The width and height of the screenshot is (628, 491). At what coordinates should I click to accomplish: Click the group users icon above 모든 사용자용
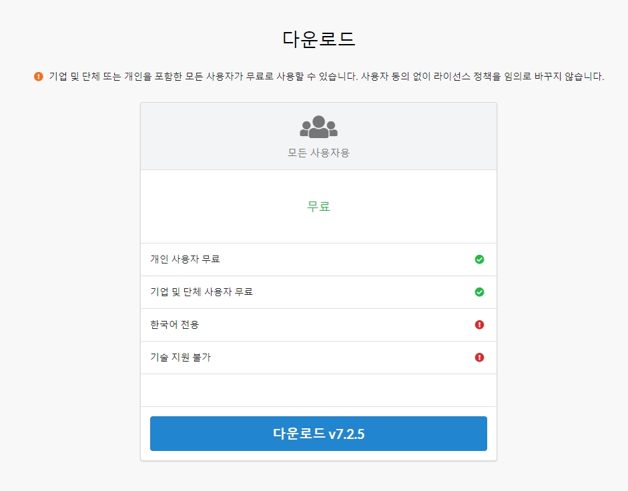click(318, 127)
